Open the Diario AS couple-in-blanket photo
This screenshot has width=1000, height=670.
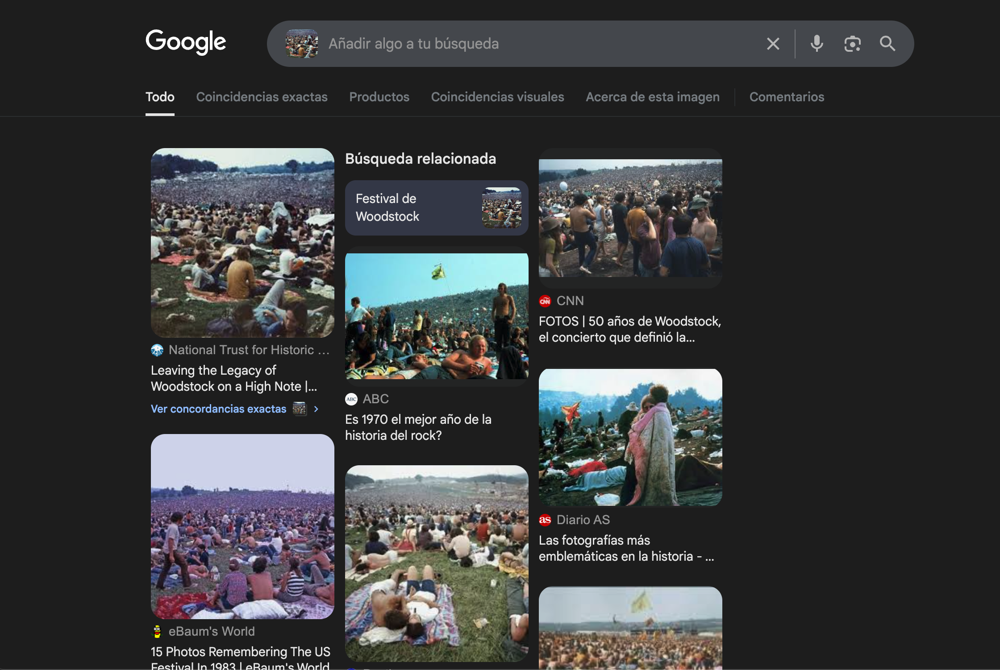click(630, 437)
